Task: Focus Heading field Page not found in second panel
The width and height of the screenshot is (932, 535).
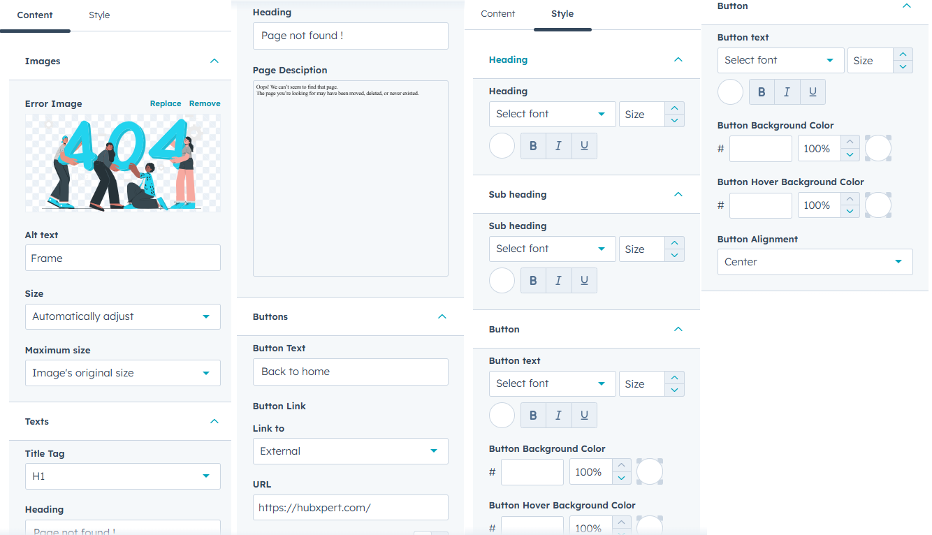Action: [x=351, y=36]
